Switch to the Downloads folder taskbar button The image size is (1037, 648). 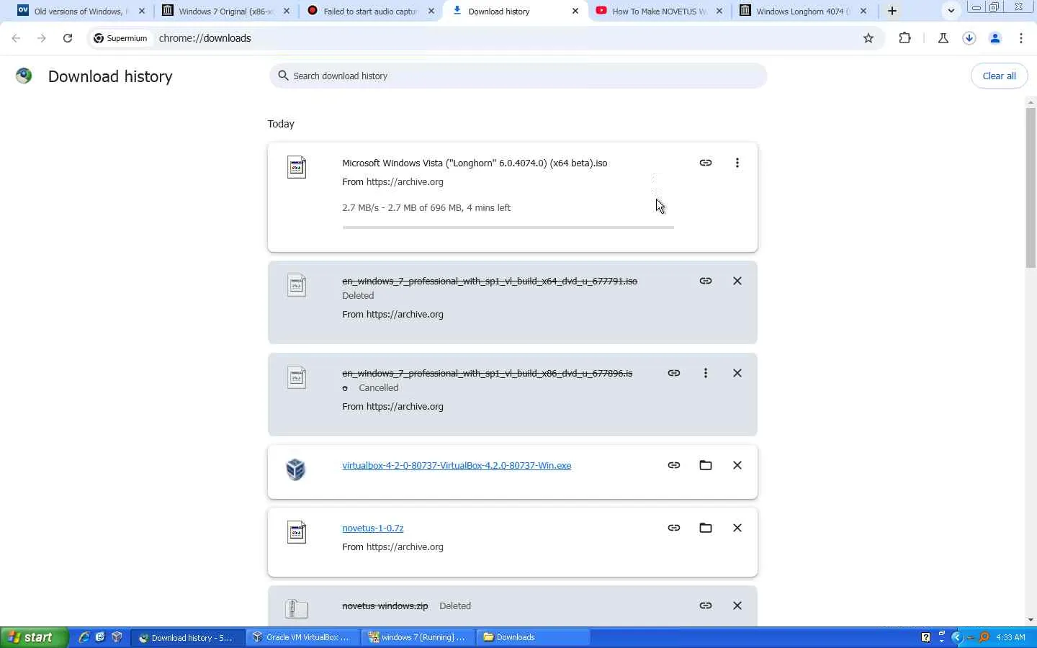tap(533, 637)
